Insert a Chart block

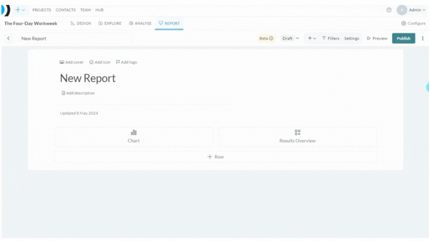point(134,136)
